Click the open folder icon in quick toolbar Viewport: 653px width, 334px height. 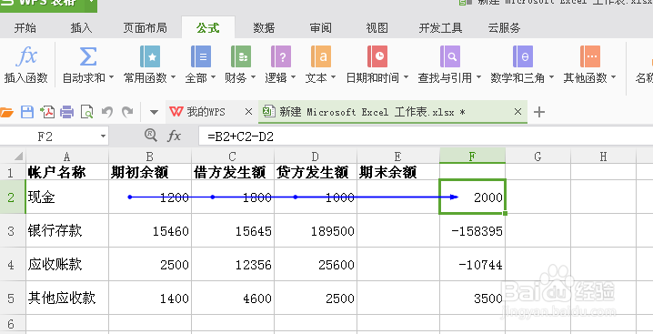click(x=6, y=112)
